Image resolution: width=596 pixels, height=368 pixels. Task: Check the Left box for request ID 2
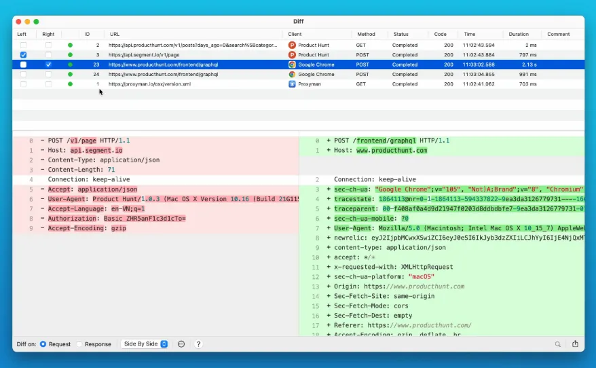(x=23, y=45)
